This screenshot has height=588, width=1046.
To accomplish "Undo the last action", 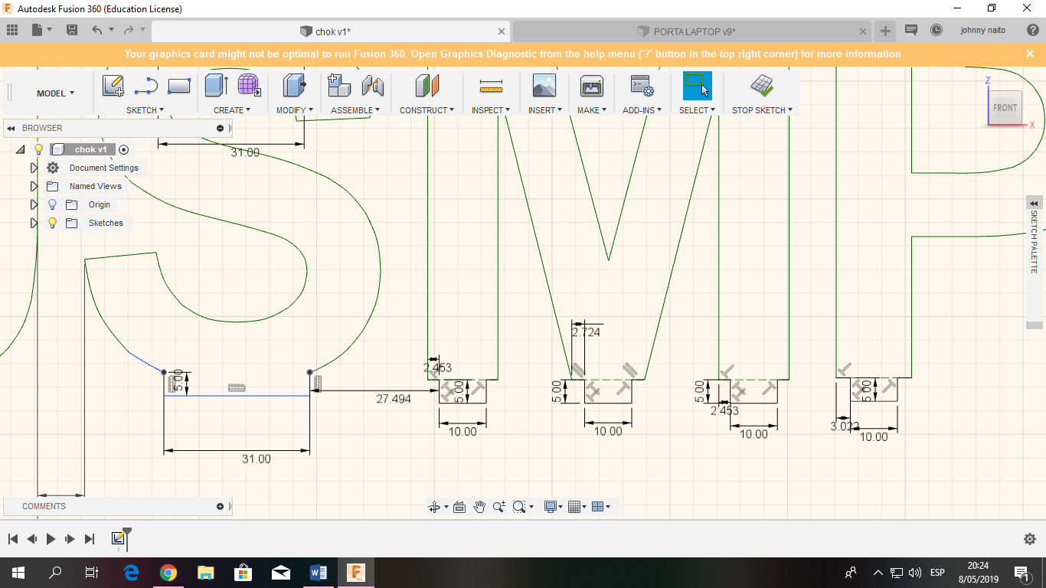I will coord(96,30).
